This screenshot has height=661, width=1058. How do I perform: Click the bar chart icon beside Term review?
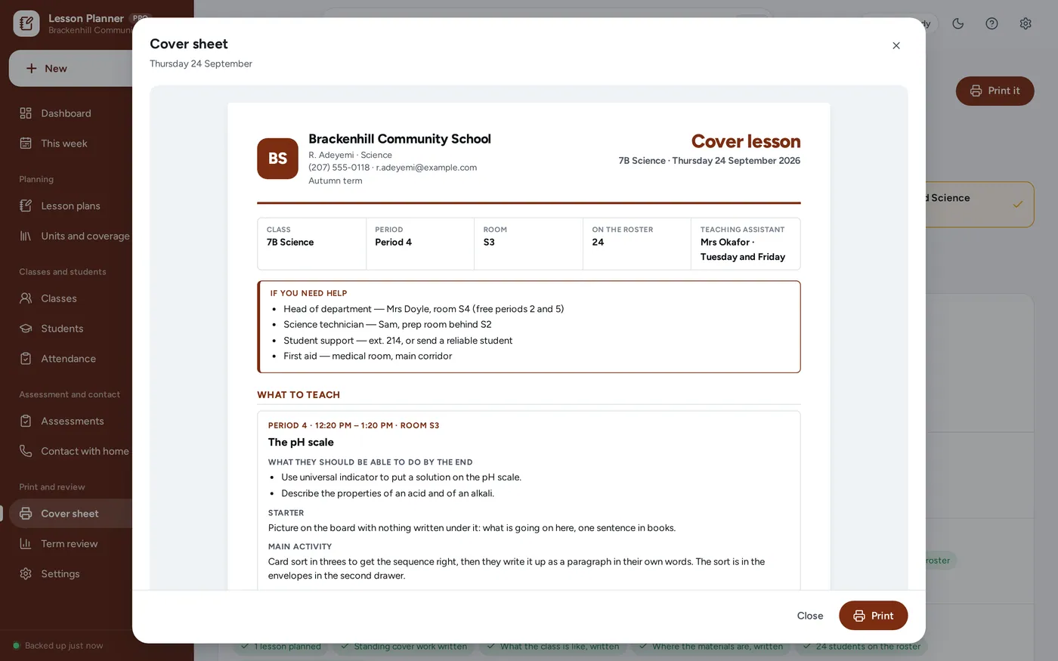pyautogui.click(x=26, y=544)
